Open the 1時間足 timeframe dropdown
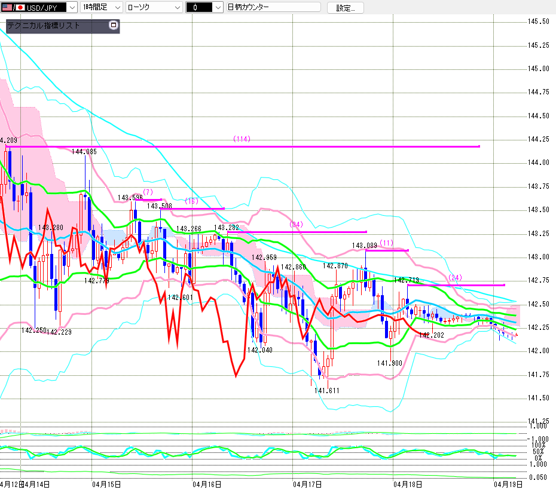 (x=102, y=7)
